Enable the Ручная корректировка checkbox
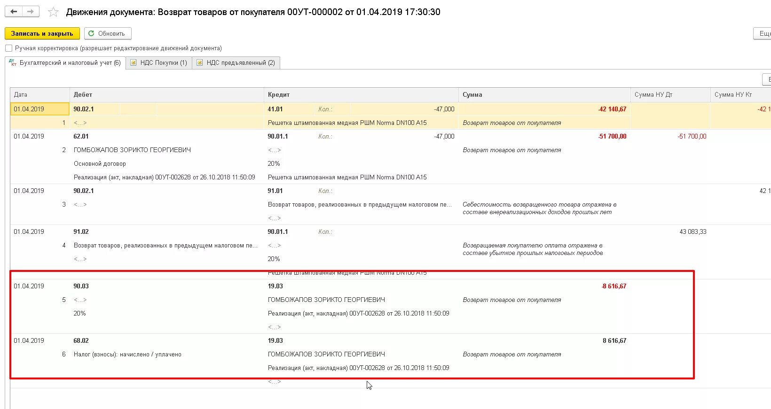Image resolution: width=771 pixels, height=409 pixels. coord(8,48)
